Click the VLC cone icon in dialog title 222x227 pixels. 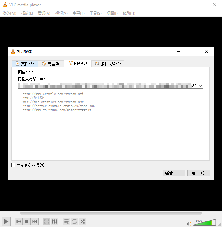click(13, 51)
